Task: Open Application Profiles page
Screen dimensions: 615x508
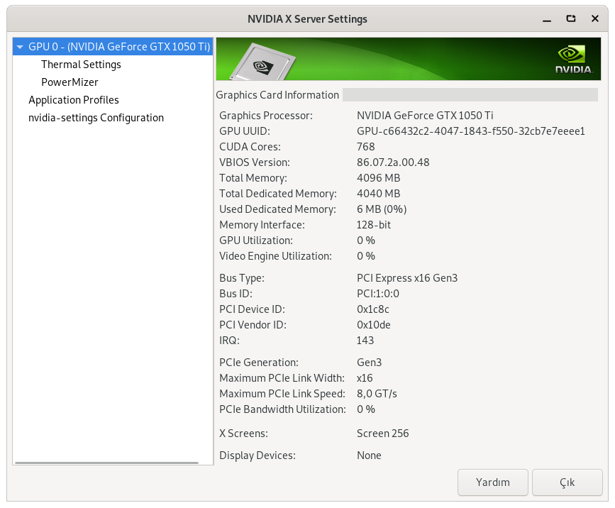Action: click(x=74, y=100)
